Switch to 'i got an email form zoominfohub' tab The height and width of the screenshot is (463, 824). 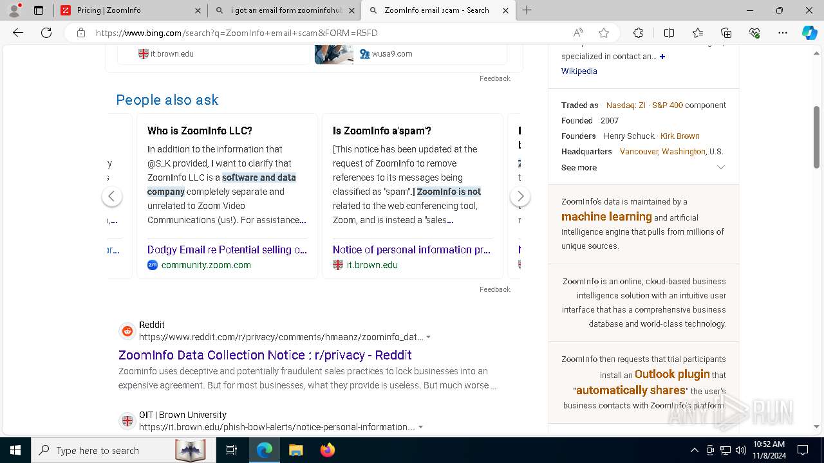click(285, 10)
